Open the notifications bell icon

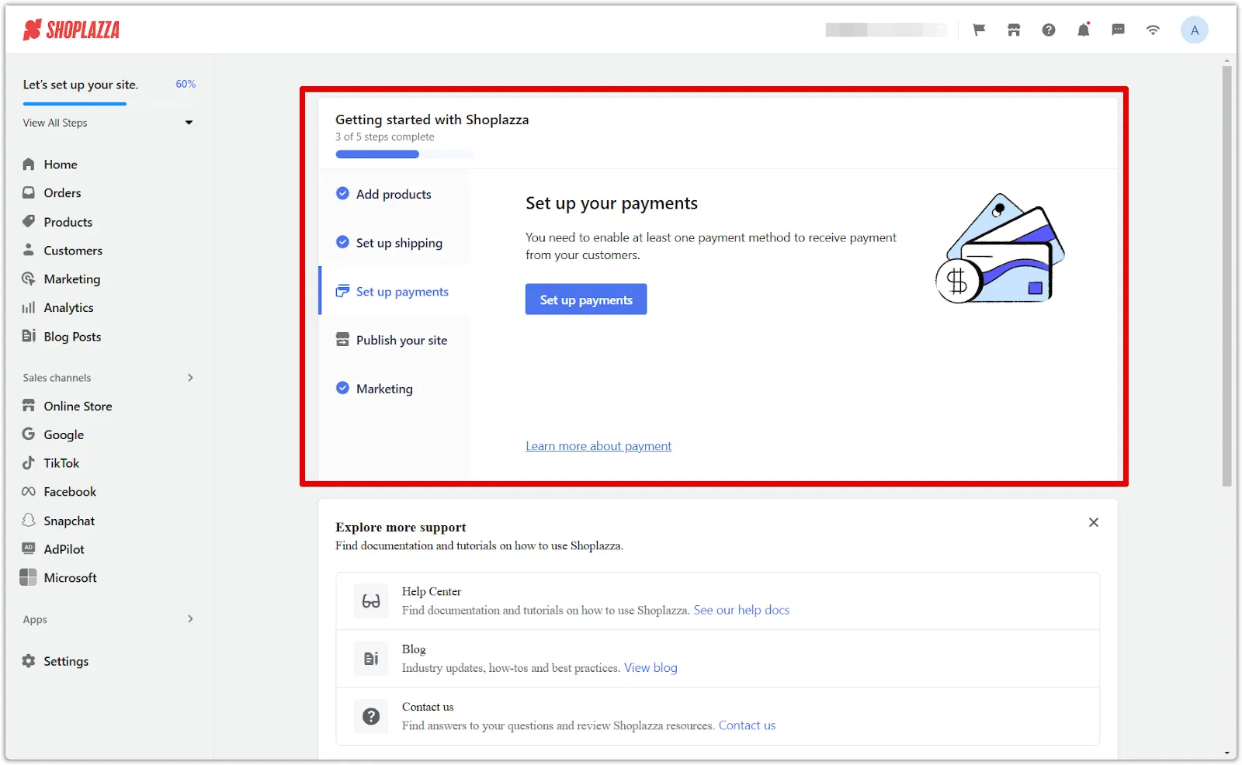1084,29
